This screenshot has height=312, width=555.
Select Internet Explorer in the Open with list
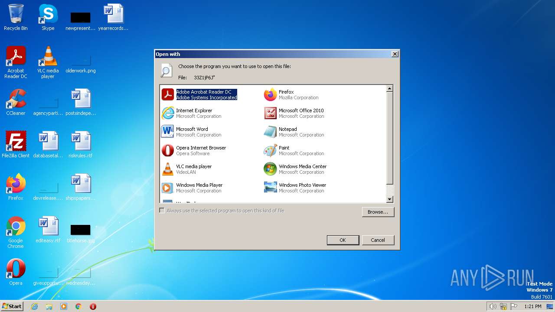[x=192, y=113]
